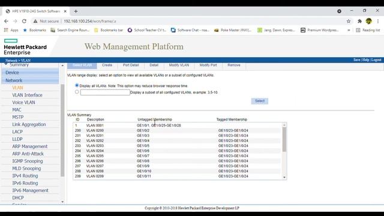
Task: Click Save link in top bar
Action: 356,60
